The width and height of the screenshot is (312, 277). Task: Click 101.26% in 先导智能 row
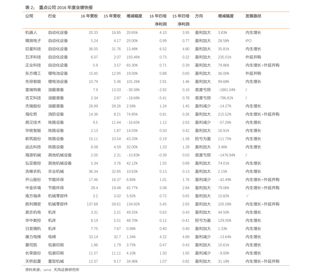[133, 81]
